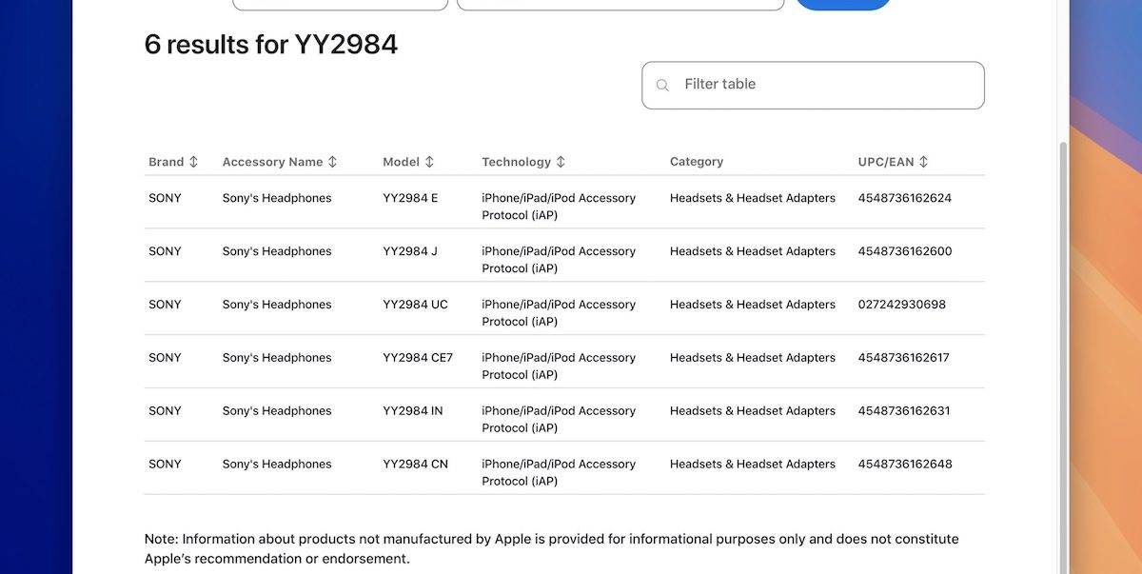Select the YY2984 E model cell
1142x574 pixels.
[x=410, y=198]
